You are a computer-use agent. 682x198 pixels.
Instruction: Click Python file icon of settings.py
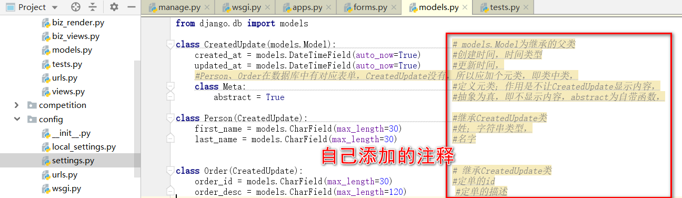45,161
